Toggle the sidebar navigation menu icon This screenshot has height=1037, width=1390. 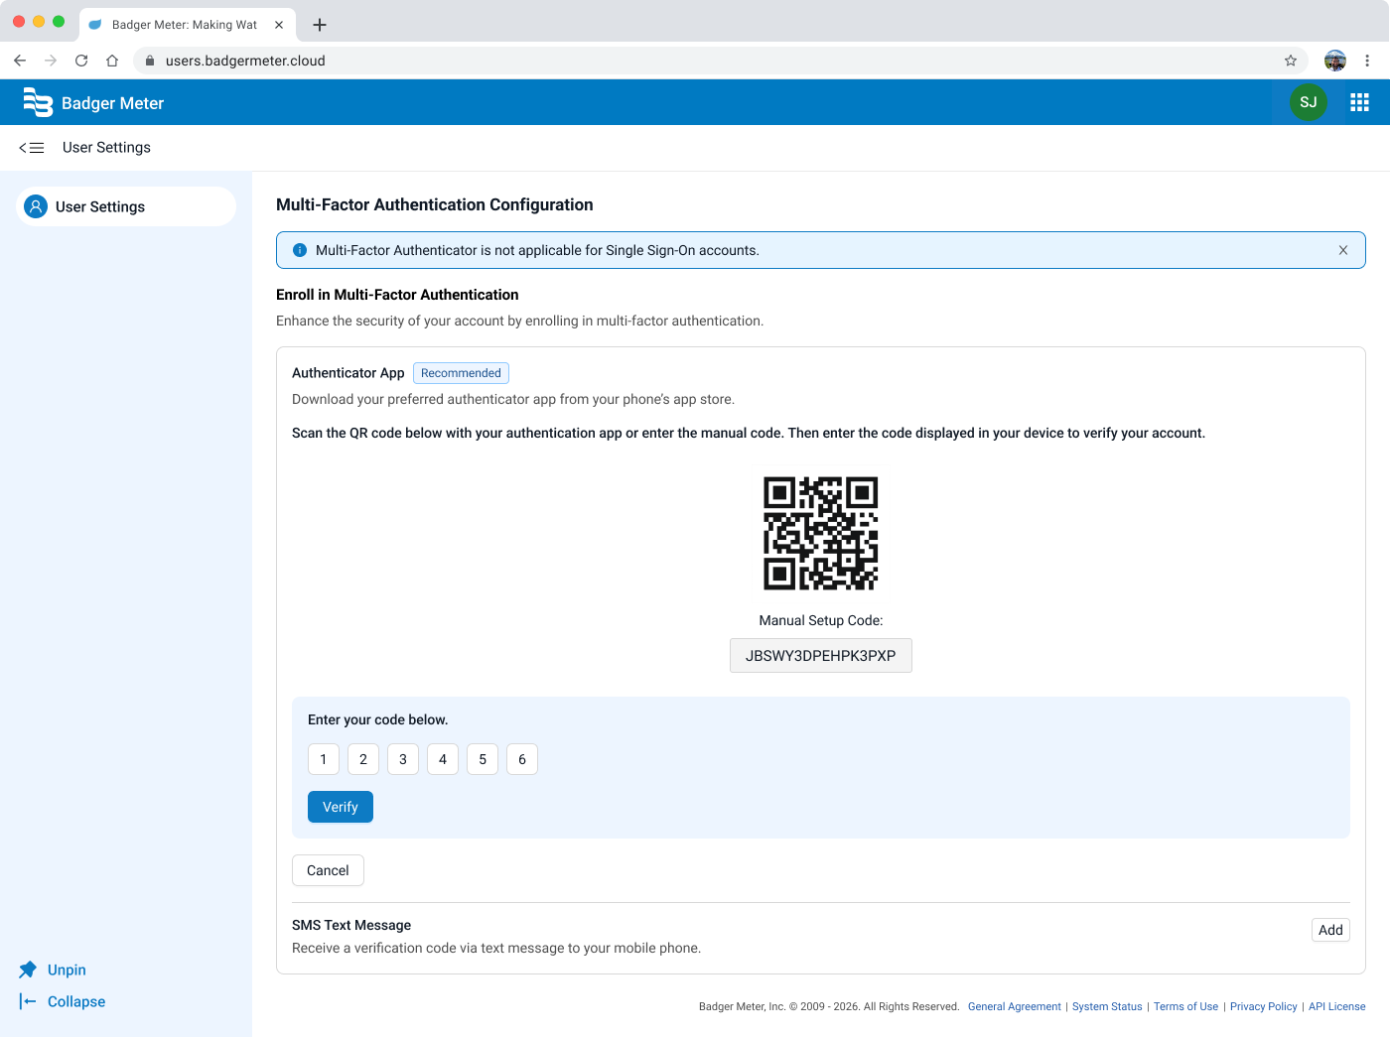pos(32,148)
